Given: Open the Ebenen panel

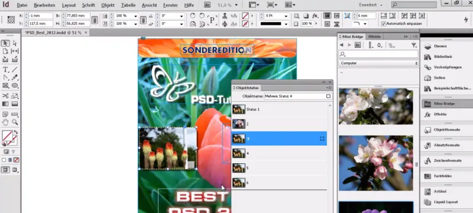Looking at the screenshot, I should (x=440, y=46).
